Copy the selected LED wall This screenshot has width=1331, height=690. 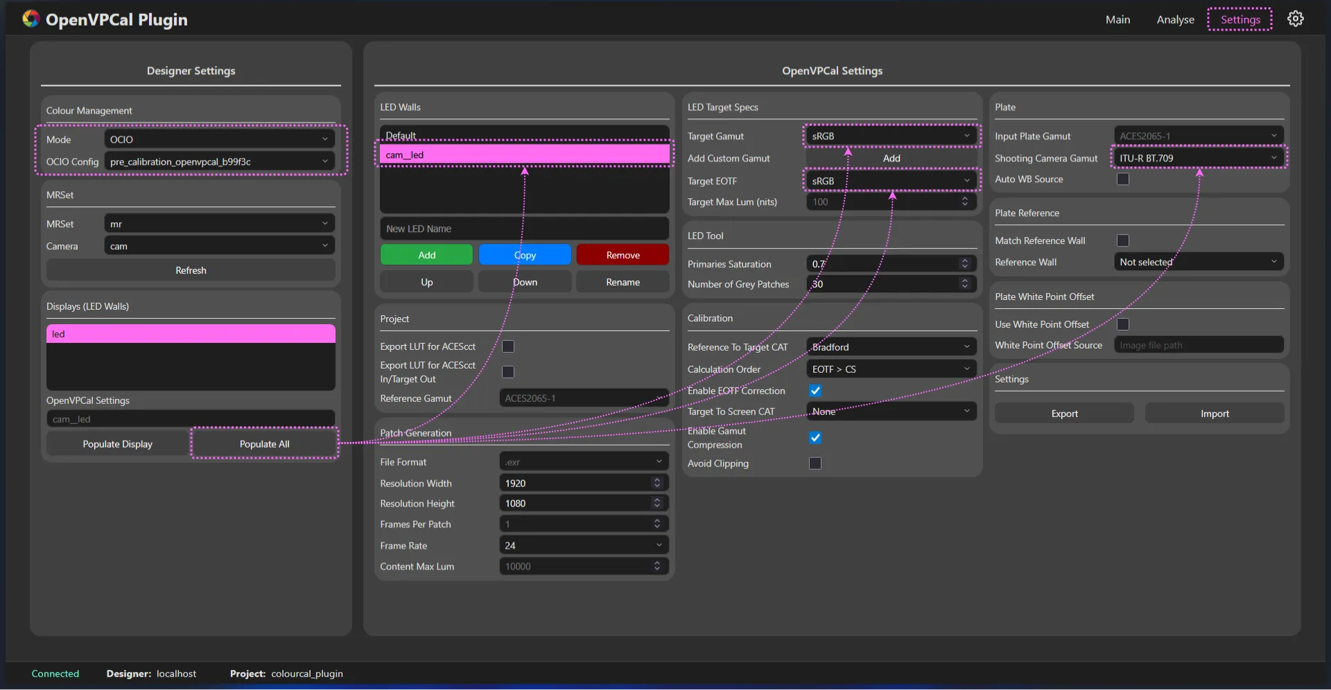pyautogui.click(x=524, y=254)
